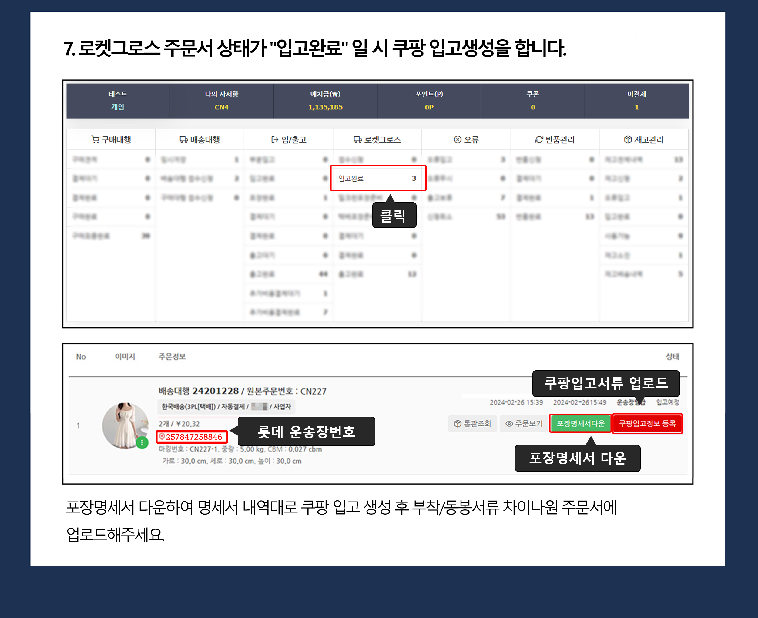Click the 2개 / ¥20.32 quantity text
Image resolution: width=758 pixels, height=618 pixels.
pos(179,424)
